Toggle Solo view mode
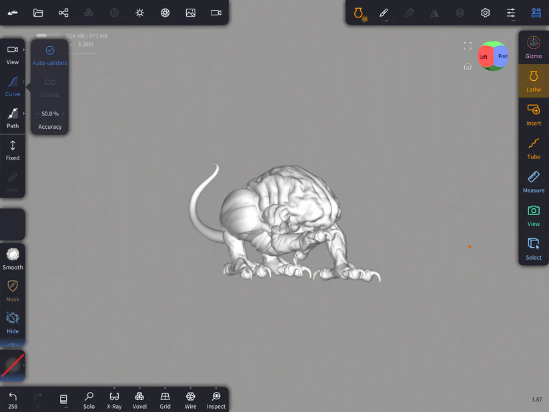The image size is (549, 412). 89,400
